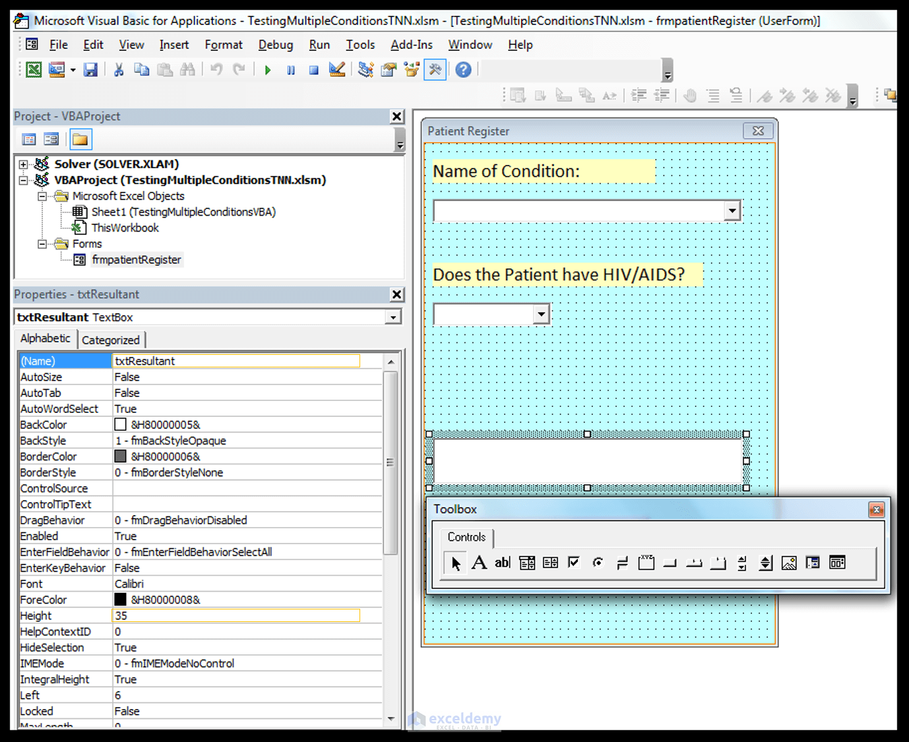This screenshot has height=742, width=909.
Task: Open the txtResultant object selector dropdown
Action: [x=393, y=317]
